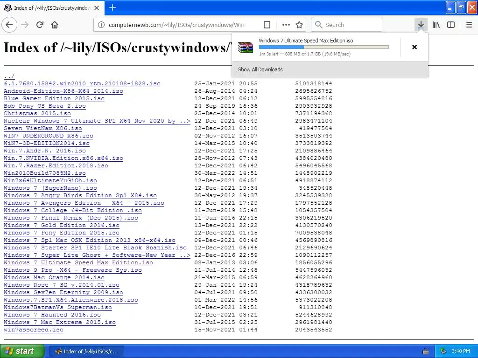Screen dimensions: 478x358
Task: Open Christmas 2015.iso link
Action: pyautogui.click(x=37, y=113)
